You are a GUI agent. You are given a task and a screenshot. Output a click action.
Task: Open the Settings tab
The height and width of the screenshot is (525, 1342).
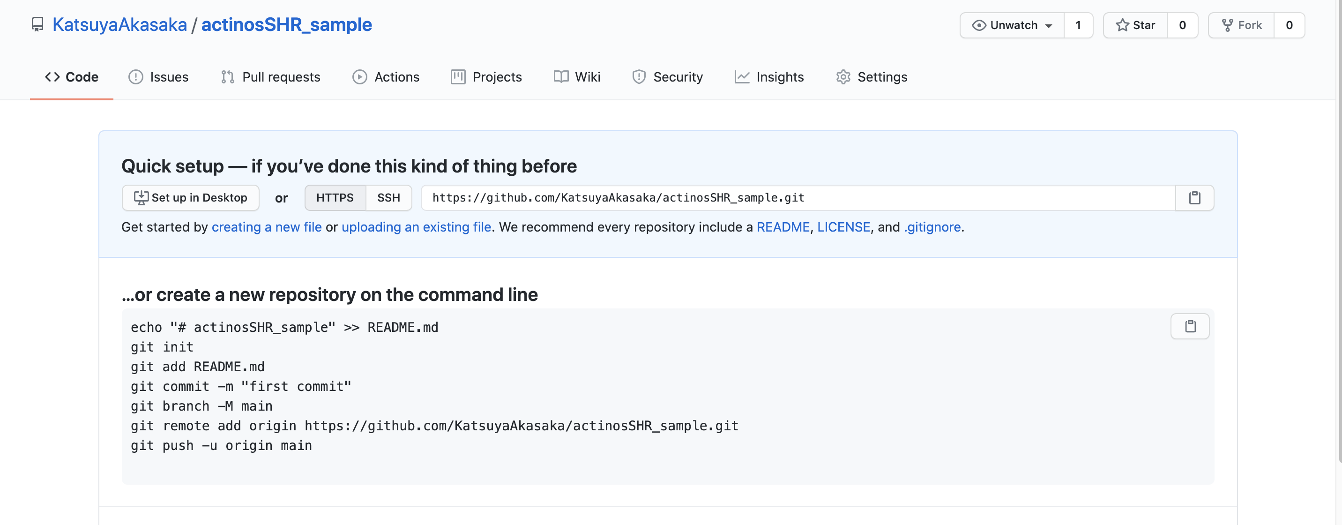click(872, 77)
